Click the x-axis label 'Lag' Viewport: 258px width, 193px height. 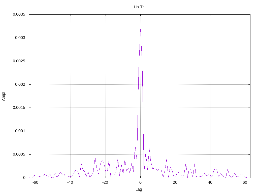[139, 189]
